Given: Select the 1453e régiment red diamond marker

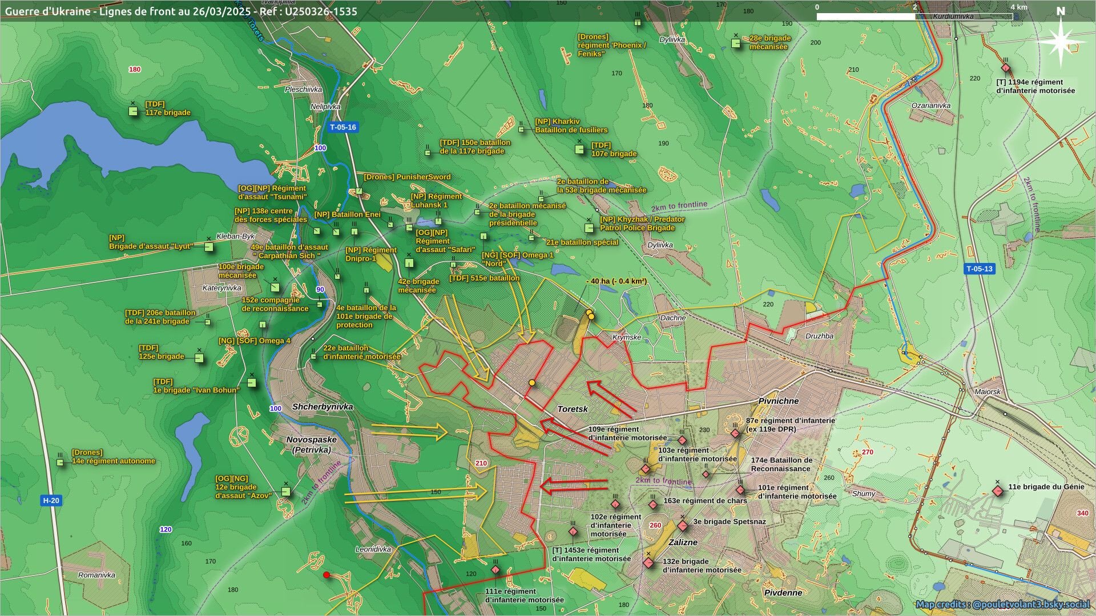Looking at the screenshot, I should [573, 532].
